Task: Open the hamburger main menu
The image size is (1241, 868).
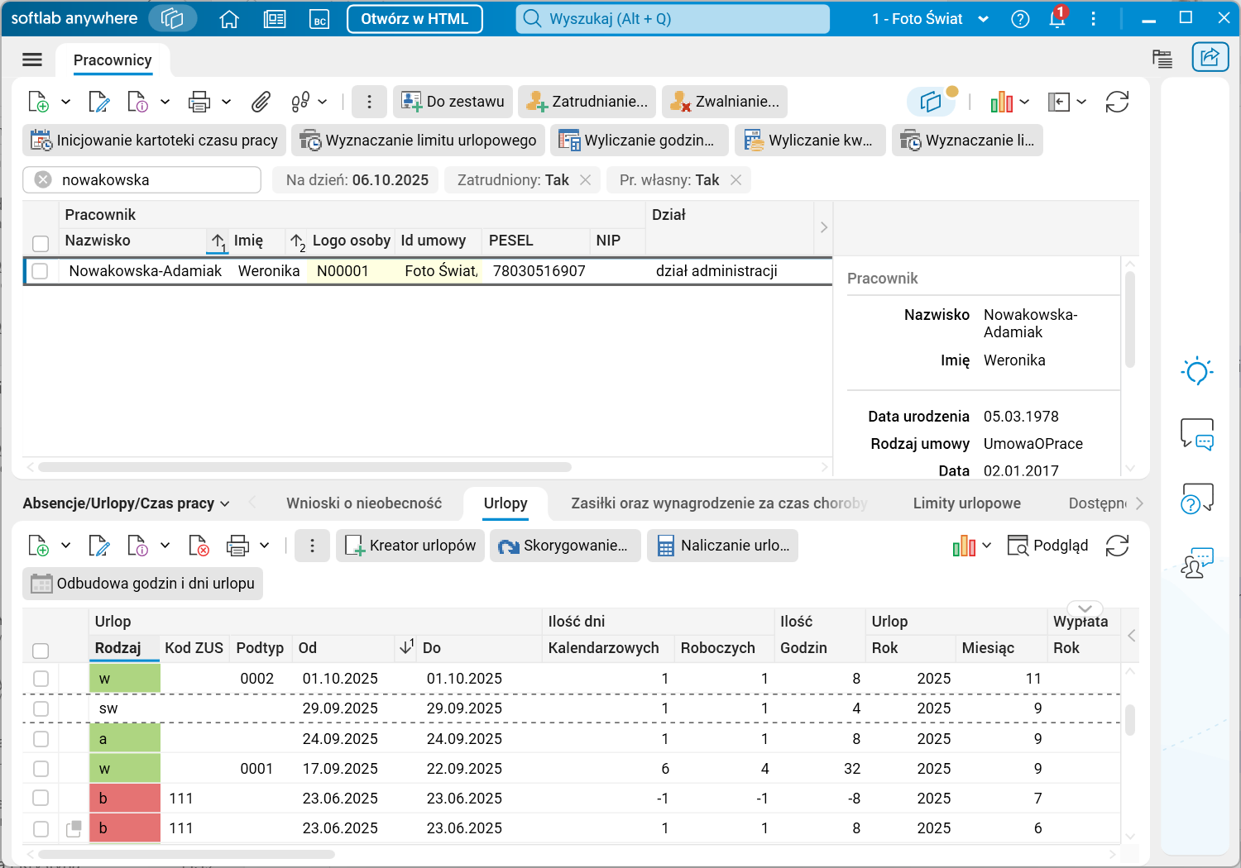Action: [x=32, y=60]
